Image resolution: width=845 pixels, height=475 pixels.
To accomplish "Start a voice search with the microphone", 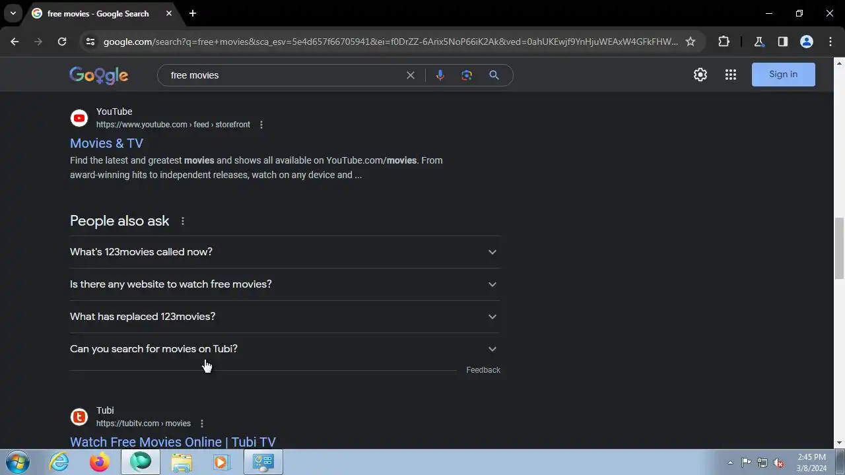I will pyautogui.click(x=440, y=75).
